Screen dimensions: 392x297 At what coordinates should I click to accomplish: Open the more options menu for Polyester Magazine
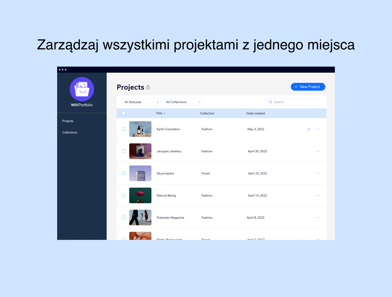pos(318,217)
